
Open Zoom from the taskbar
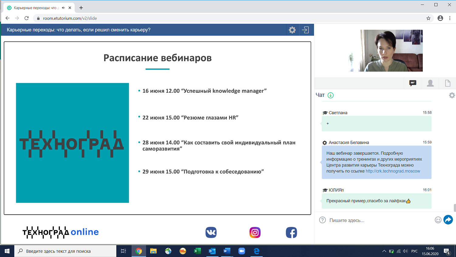pyautogui.click(x=242, y=251)
